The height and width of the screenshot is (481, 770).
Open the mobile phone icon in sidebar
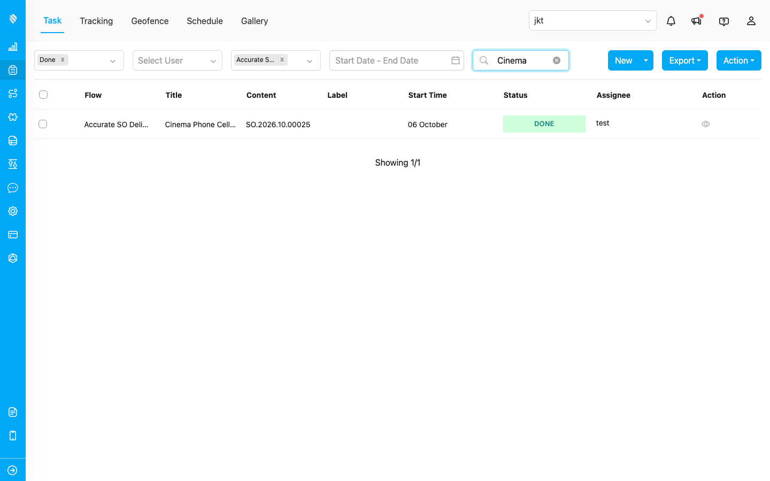click(x=13, y=436)
